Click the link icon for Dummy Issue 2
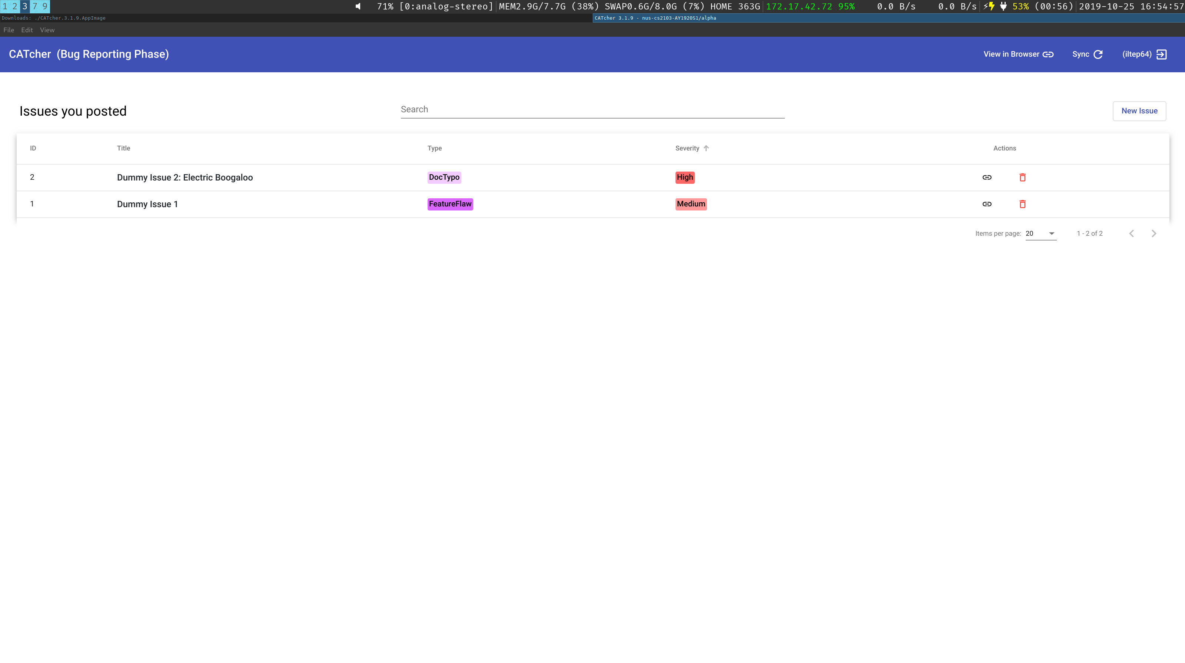The image size is (1185, 663). tap(987, 177)
